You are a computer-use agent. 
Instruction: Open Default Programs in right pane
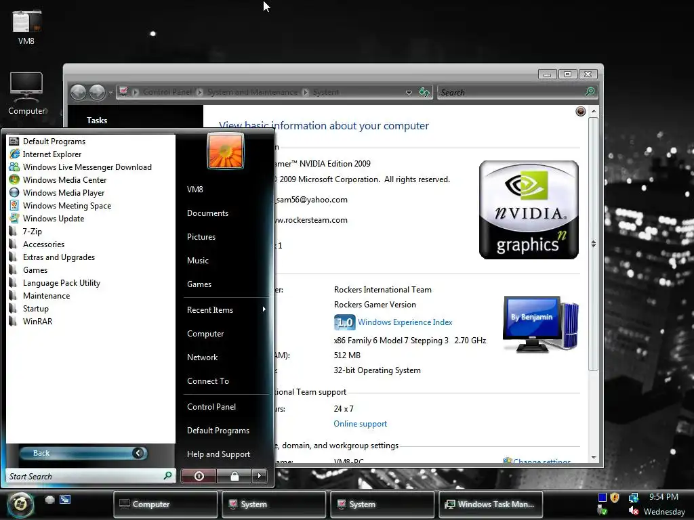click(x=218, y=431)
